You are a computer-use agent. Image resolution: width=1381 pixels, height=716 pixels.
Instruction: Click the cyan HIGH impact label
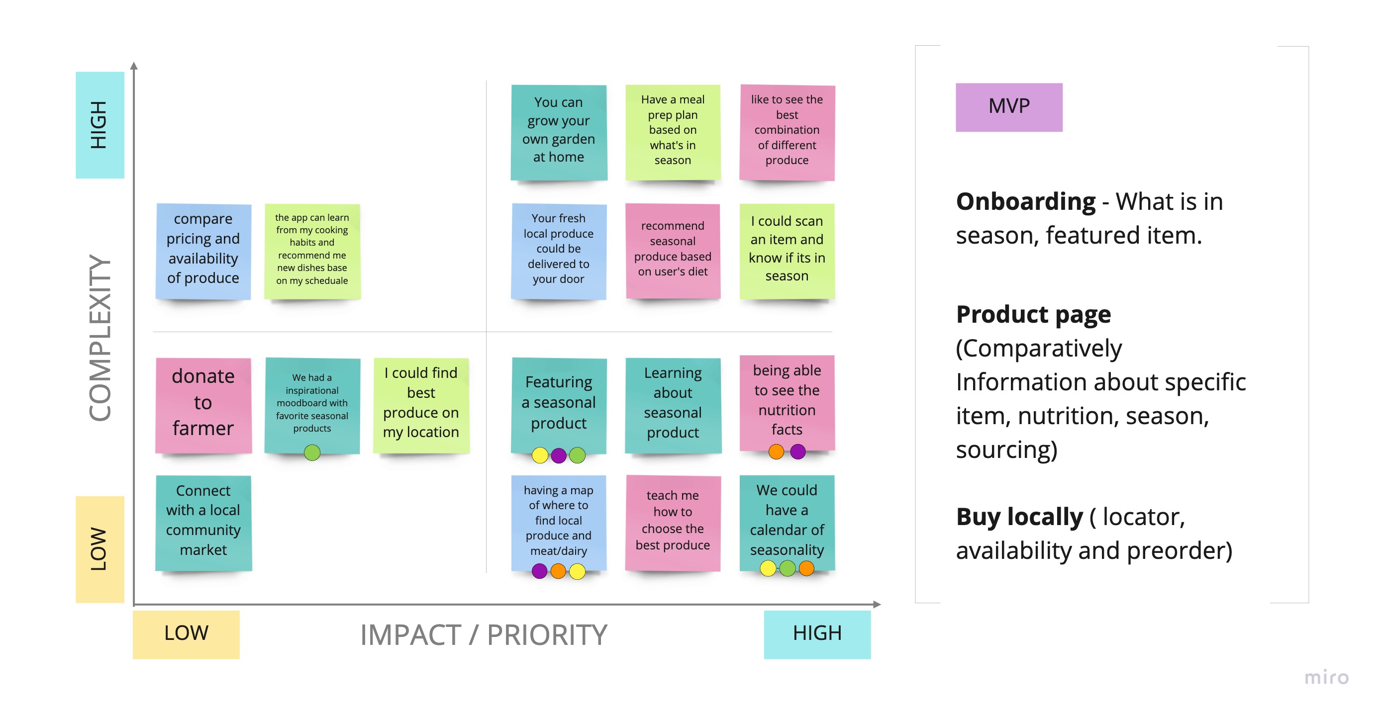817,634
